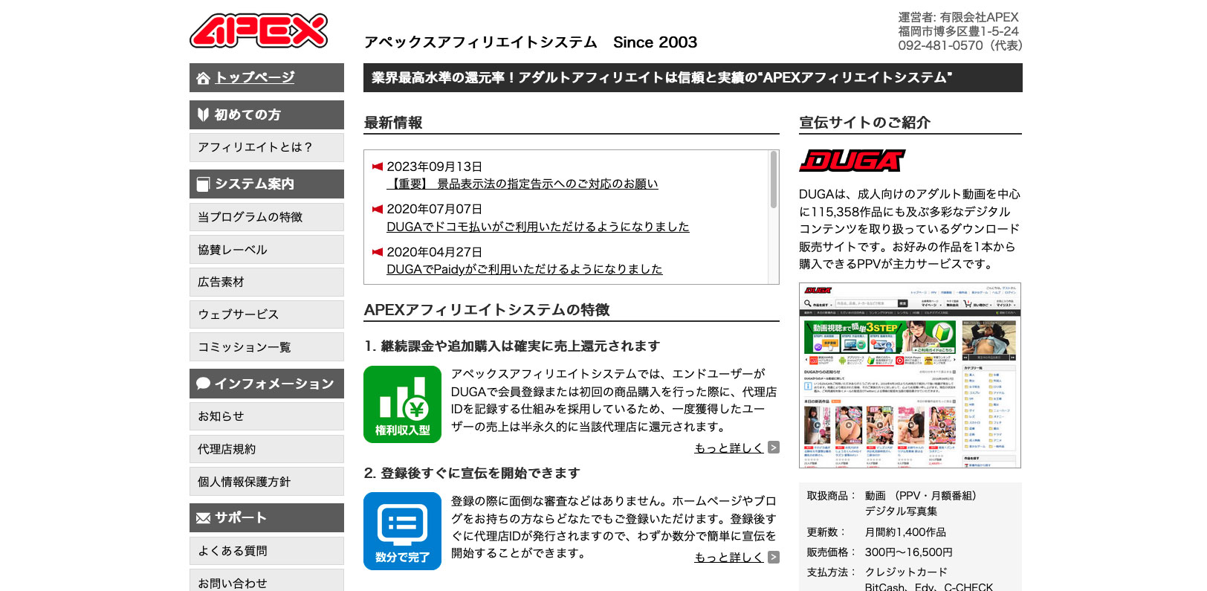1207x591 pixels.
Task: Click the red flag beside 2023年09月13日
Action: coord(378,167)
